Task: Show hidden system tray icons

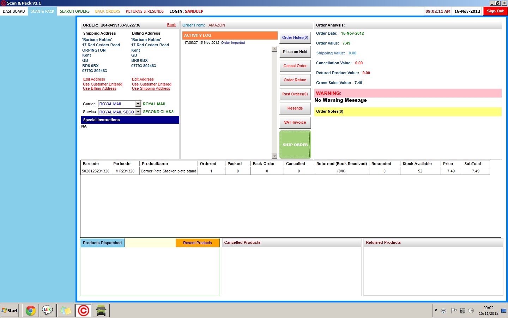Action: pyautogui.click(x=436, y=310)
